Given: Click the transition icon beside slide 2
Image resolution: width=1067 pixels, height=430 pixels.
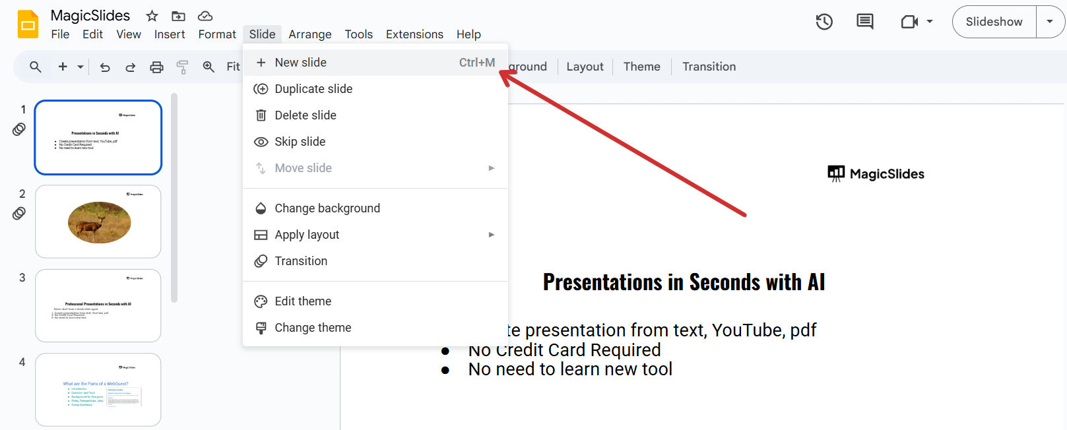Looking at the screenshot, I should [19, 213].
